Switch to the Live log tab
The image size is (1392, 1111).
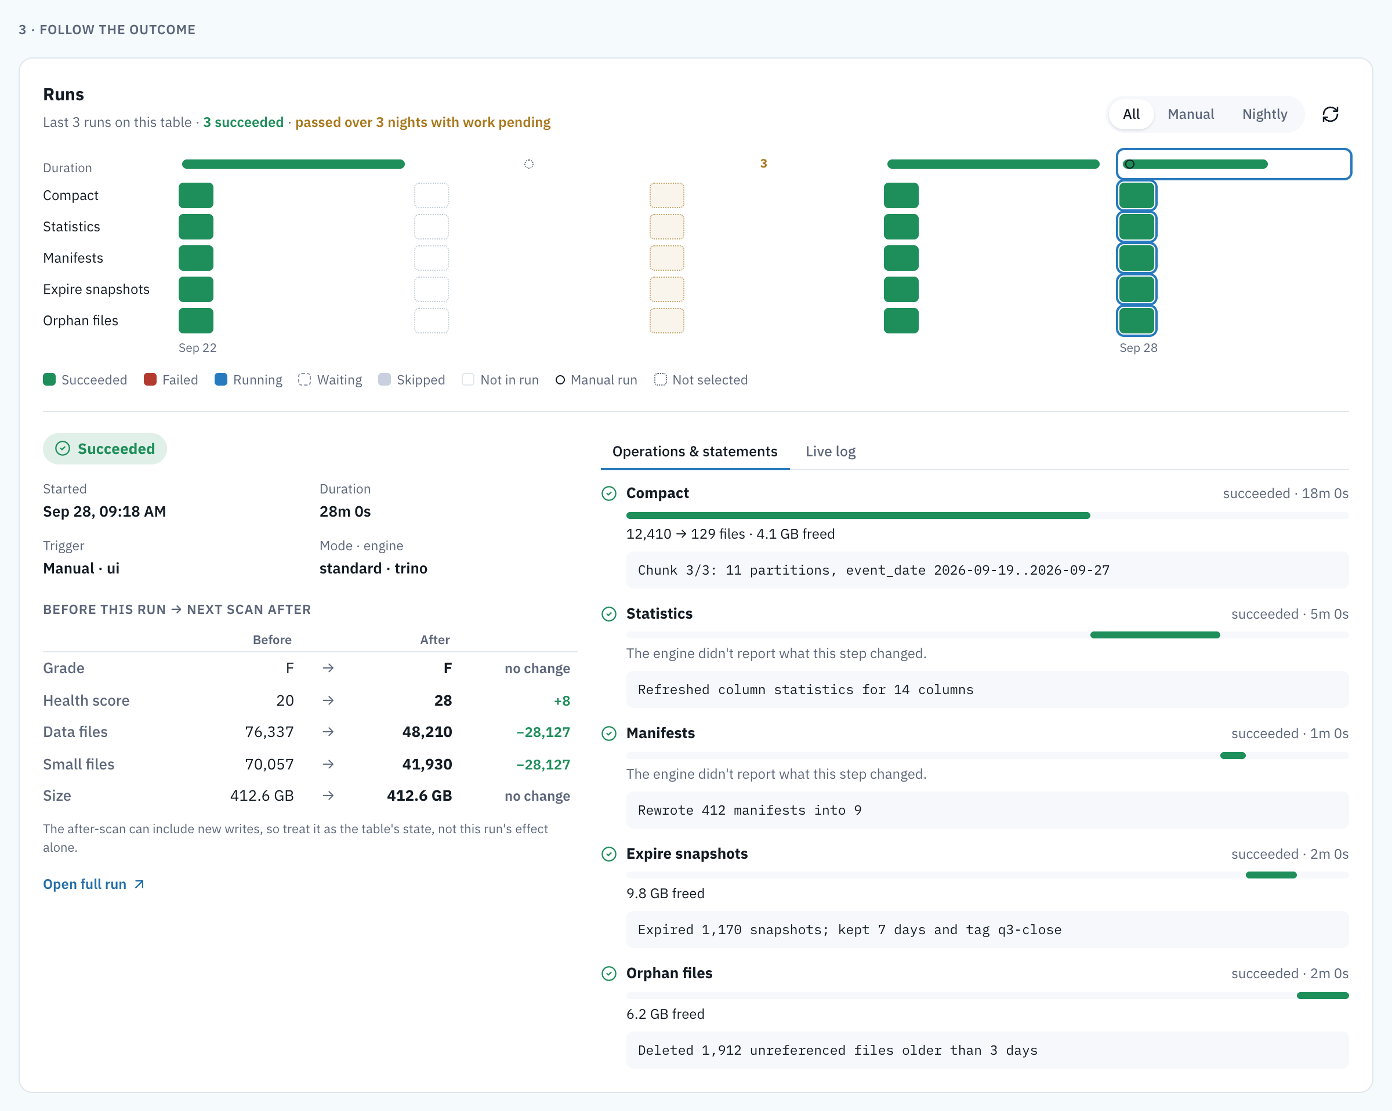[829, 451]
